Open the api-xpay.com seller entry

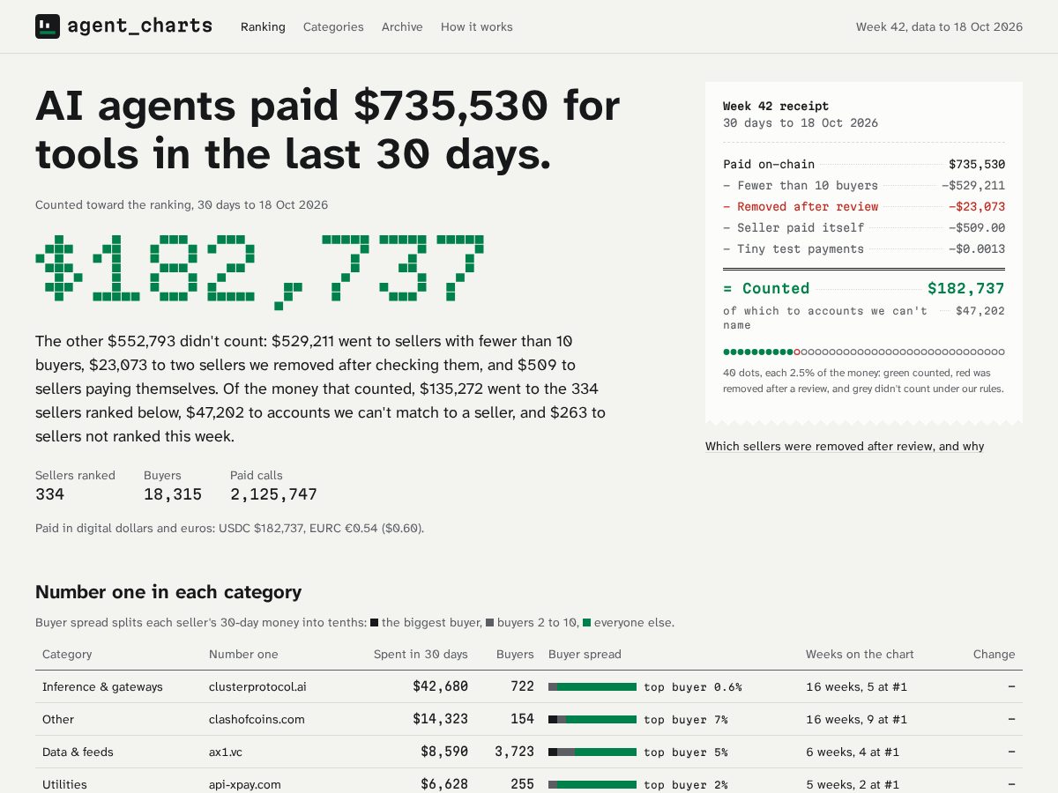click(245, 784)
